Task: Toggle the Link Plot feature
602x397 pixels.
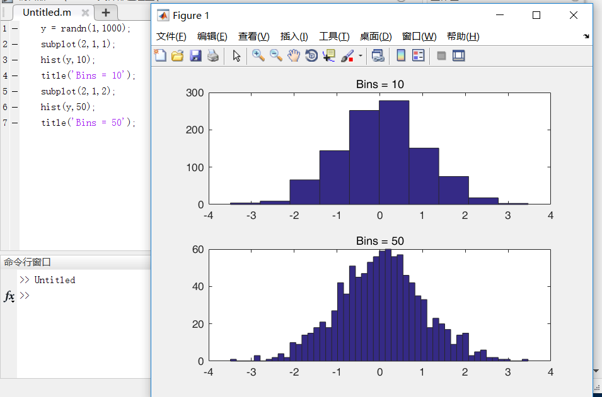Action: click(379, 55)
